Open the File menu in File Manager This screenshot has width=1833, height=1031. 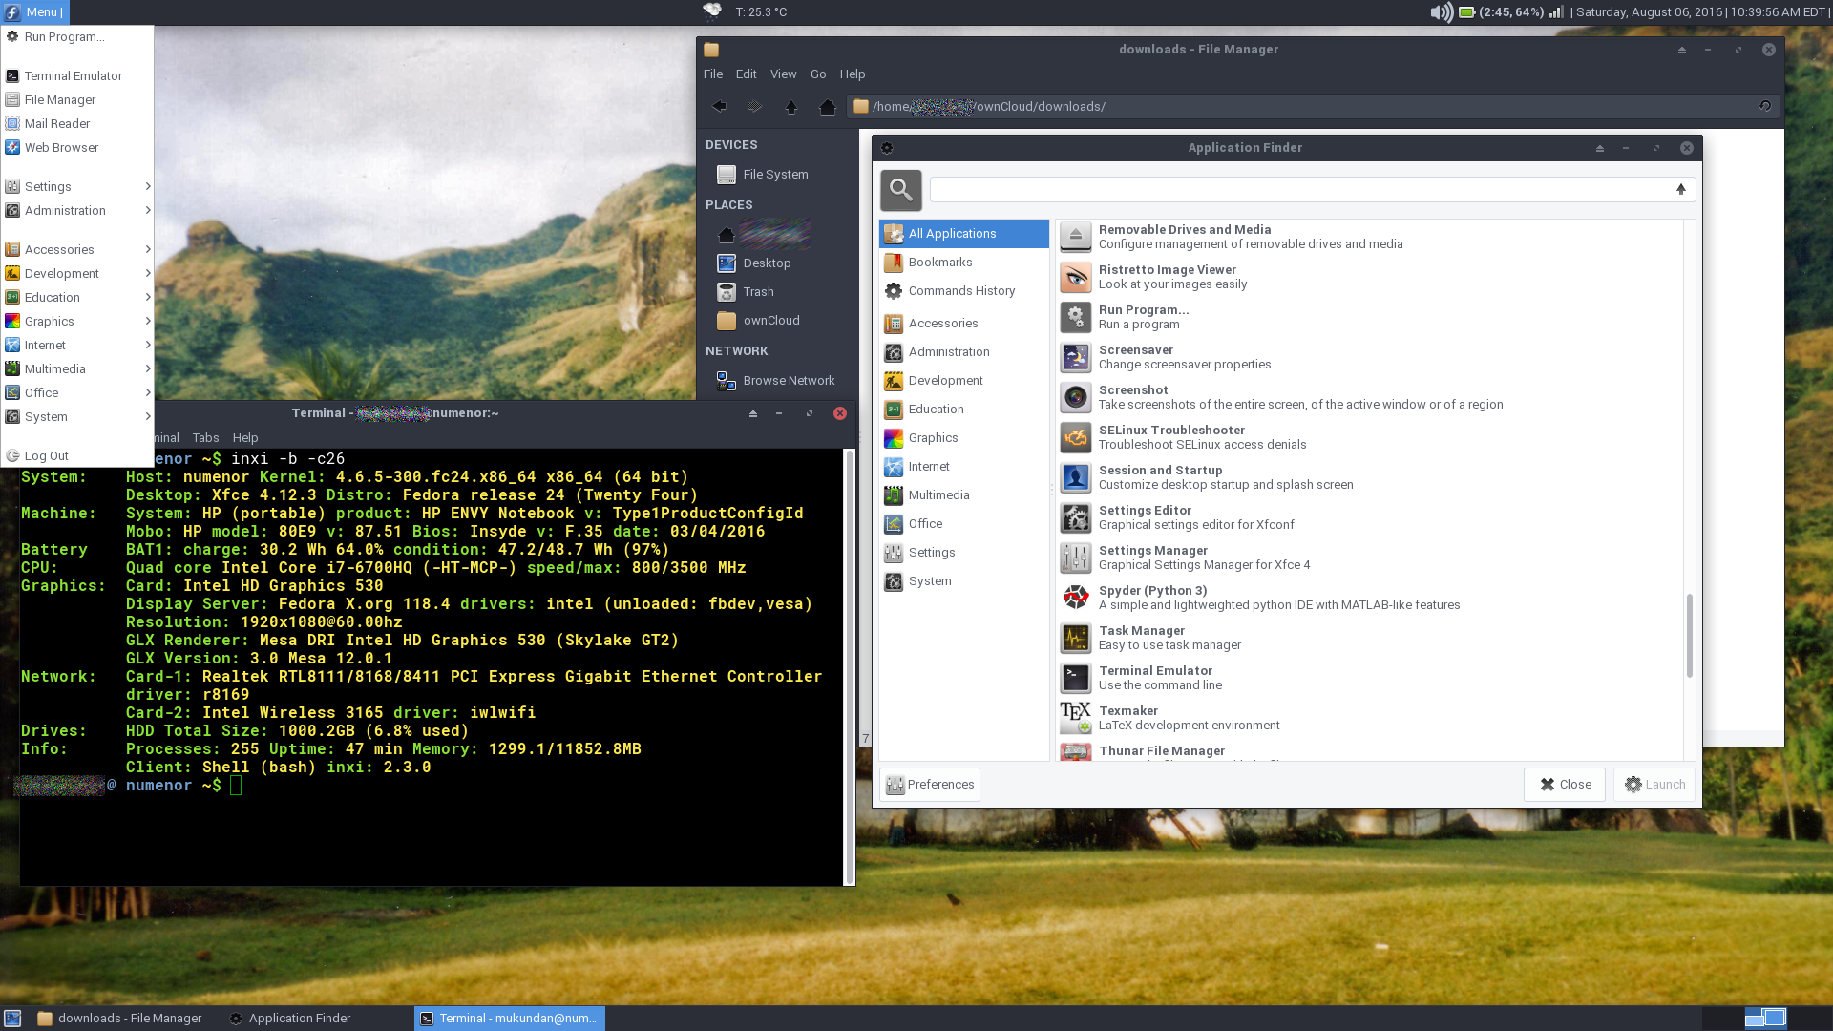(713, 74)
